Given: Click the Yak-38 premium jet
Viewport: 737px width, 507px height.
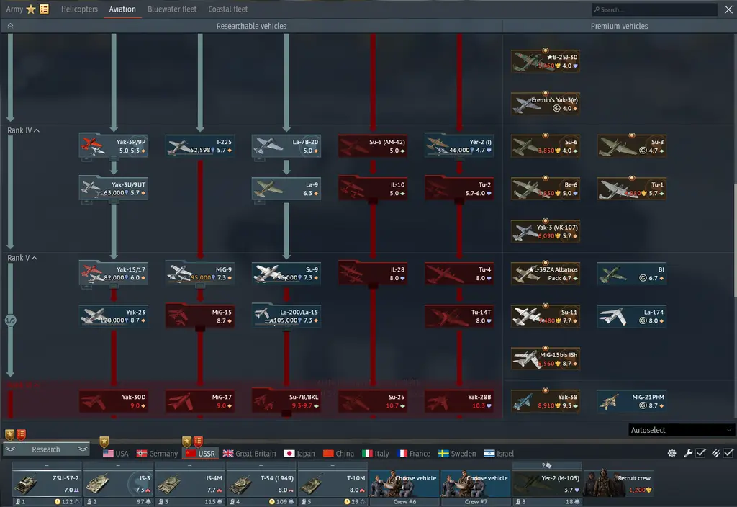Looking at the screenshot, I should pos(545,401).
